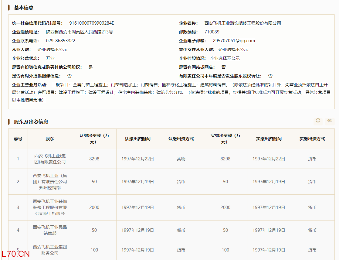The width and height of the screenshot is (339, 260).
Task: Click the 否 value for 对外提供担保信息
Action: (x=69, y=76)
